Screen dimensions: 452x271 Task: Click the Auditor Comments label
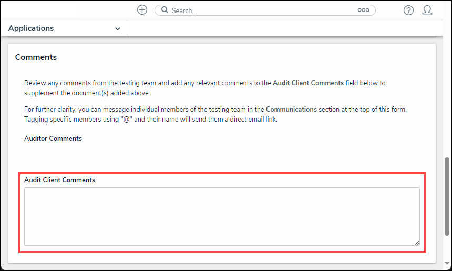pyautogui.click(x=53, y=139)
